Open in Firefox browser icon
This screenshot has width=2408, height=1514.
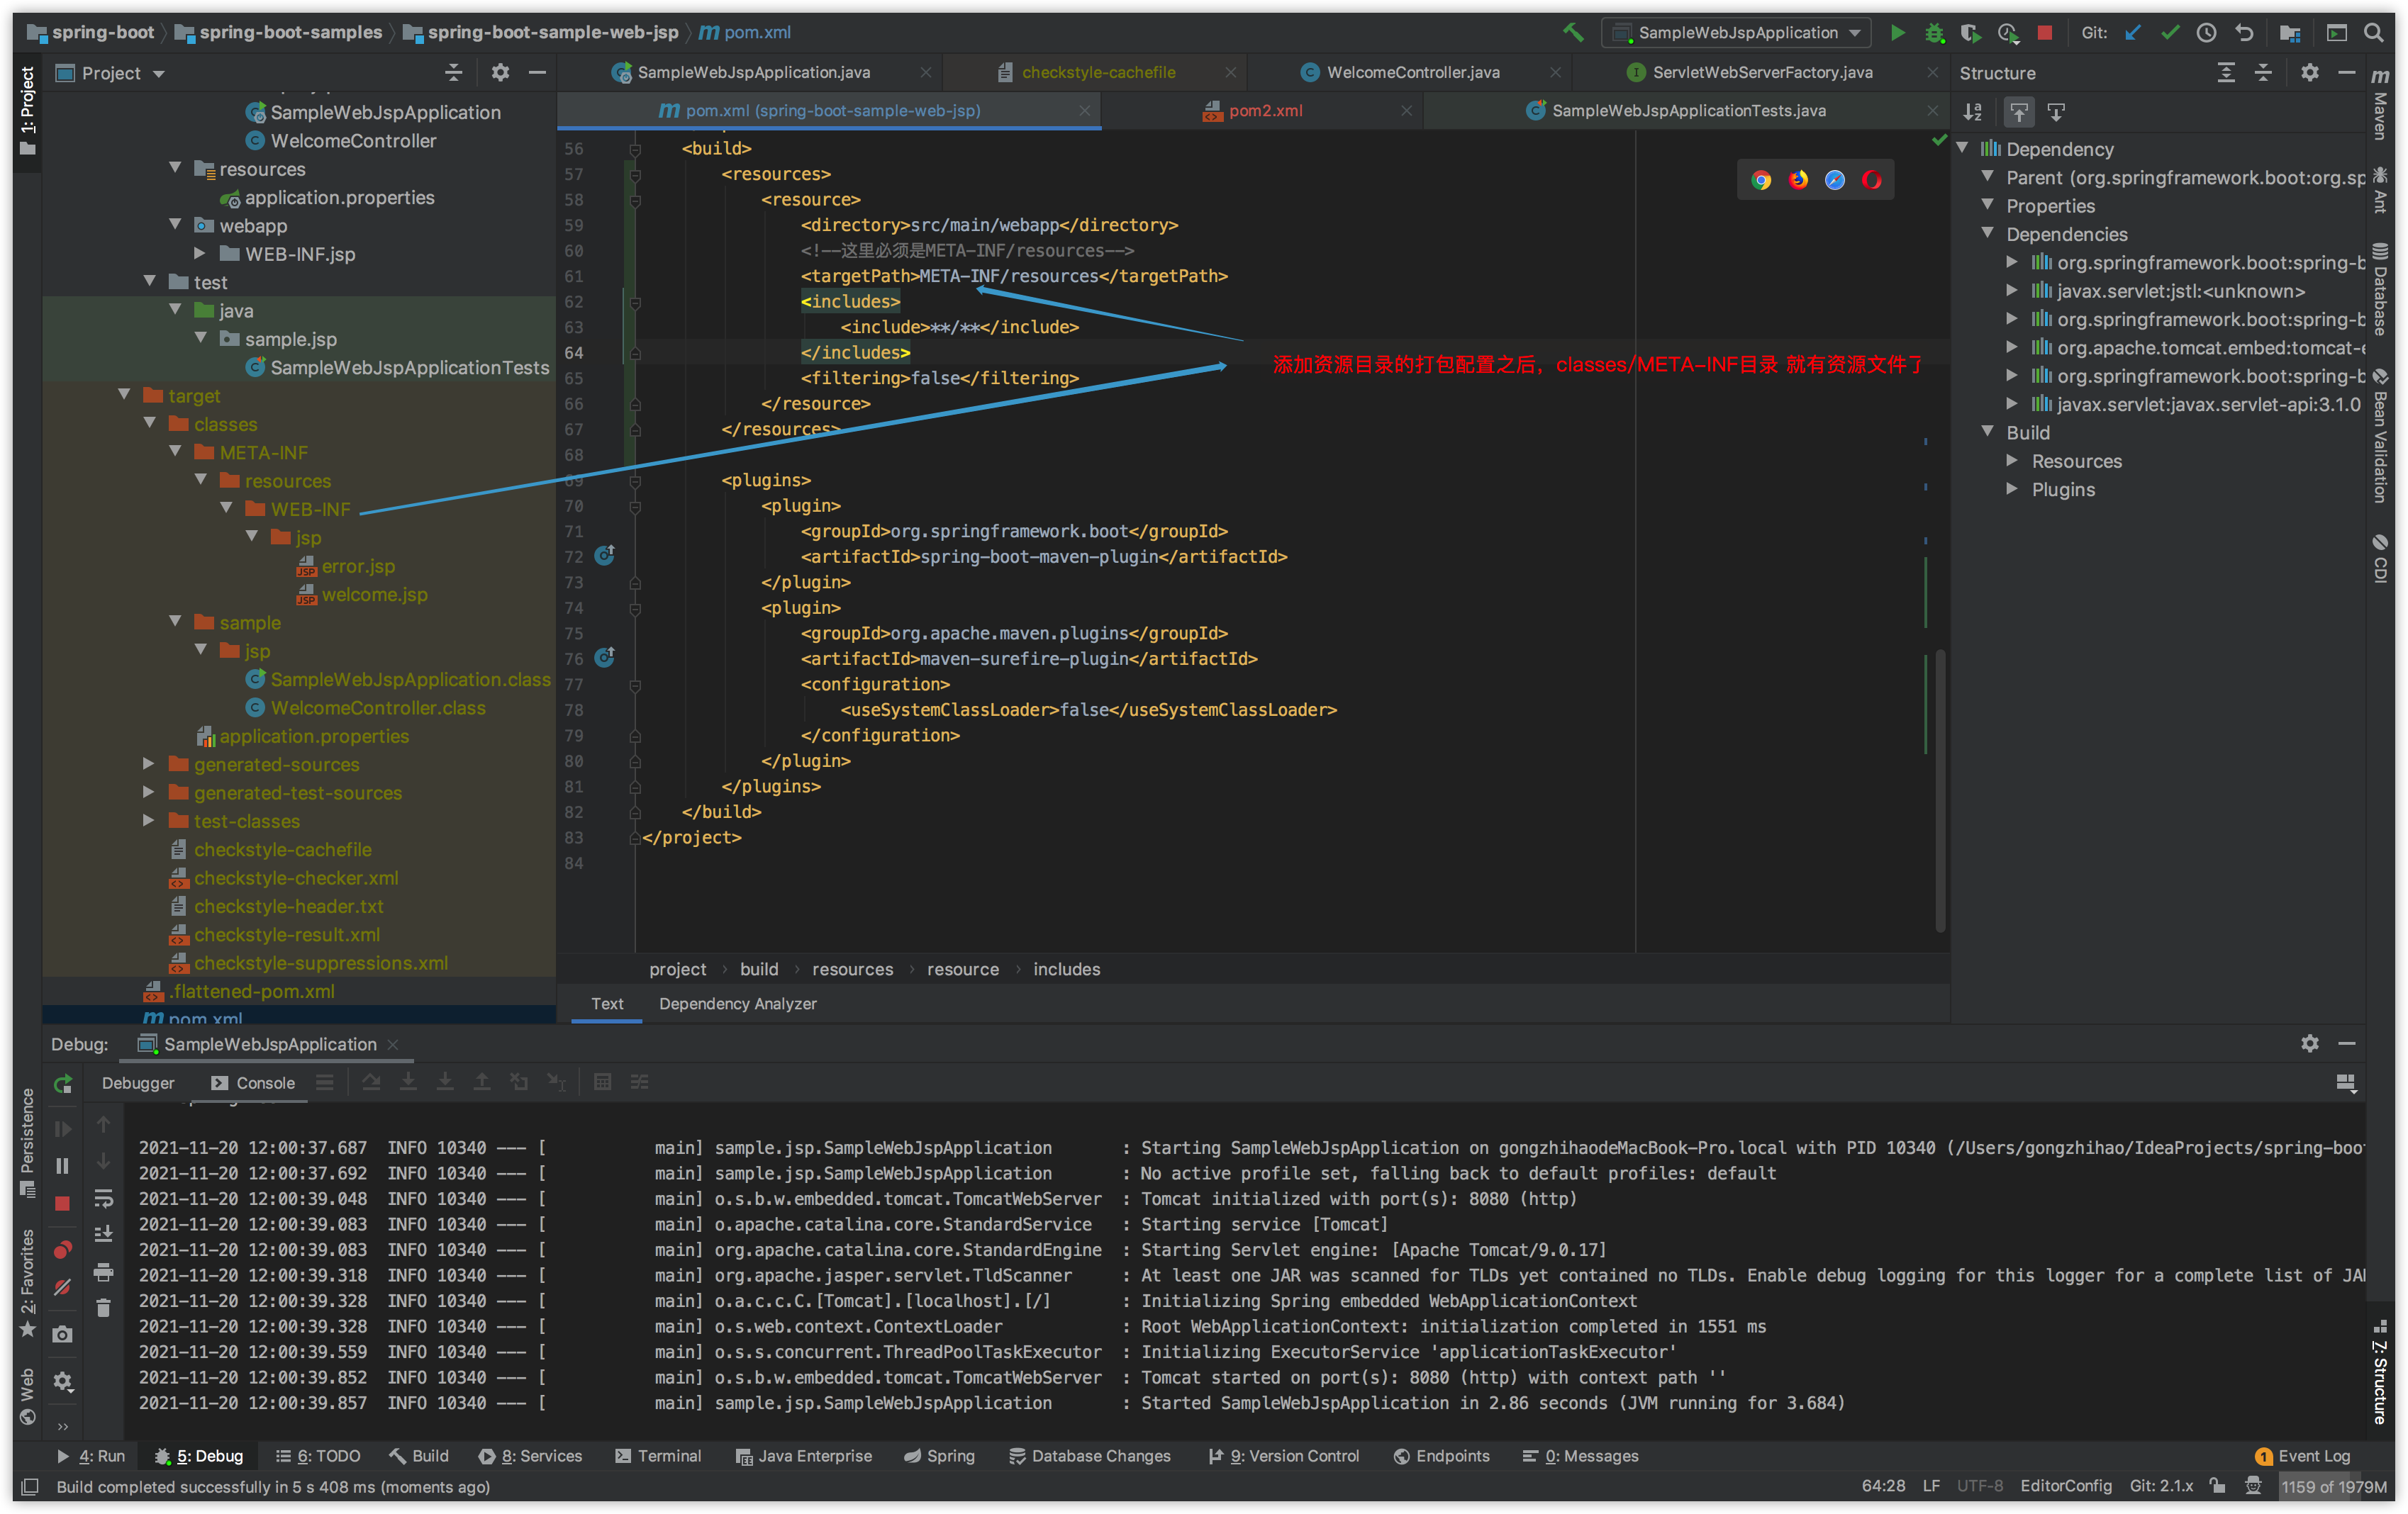1798,180
